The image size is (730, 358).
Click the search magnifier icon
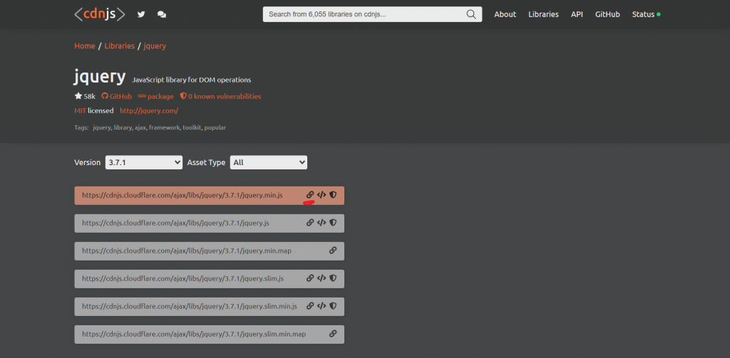pos(471,14)
